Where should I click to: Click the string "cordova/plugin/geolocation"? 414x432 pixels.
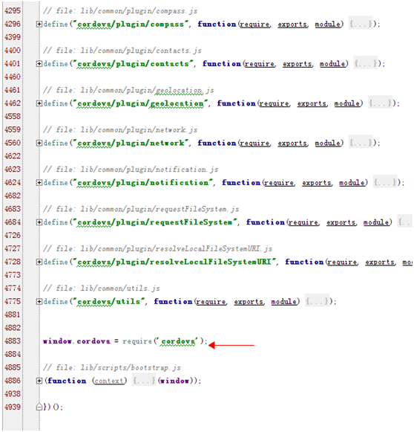point(140,103)
